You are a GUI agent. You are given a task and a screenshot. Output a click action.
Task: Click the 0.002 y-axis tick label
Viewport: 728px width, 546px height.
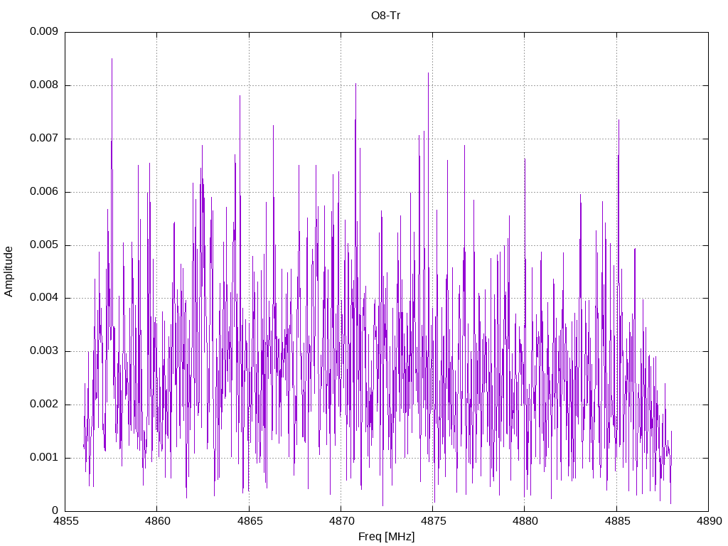44,405
